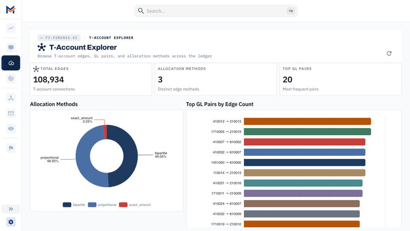
Task: Click bar for 1710011 → 210009
Action: coord(303,193)
